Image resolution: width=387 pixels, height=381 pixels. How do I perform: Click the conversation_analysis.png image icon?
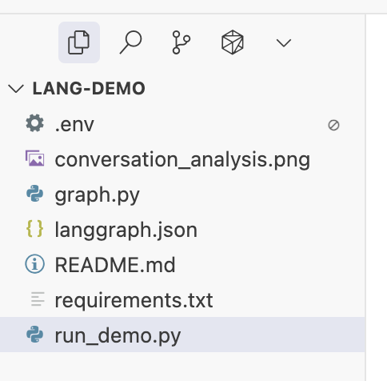tap(35, 158)
